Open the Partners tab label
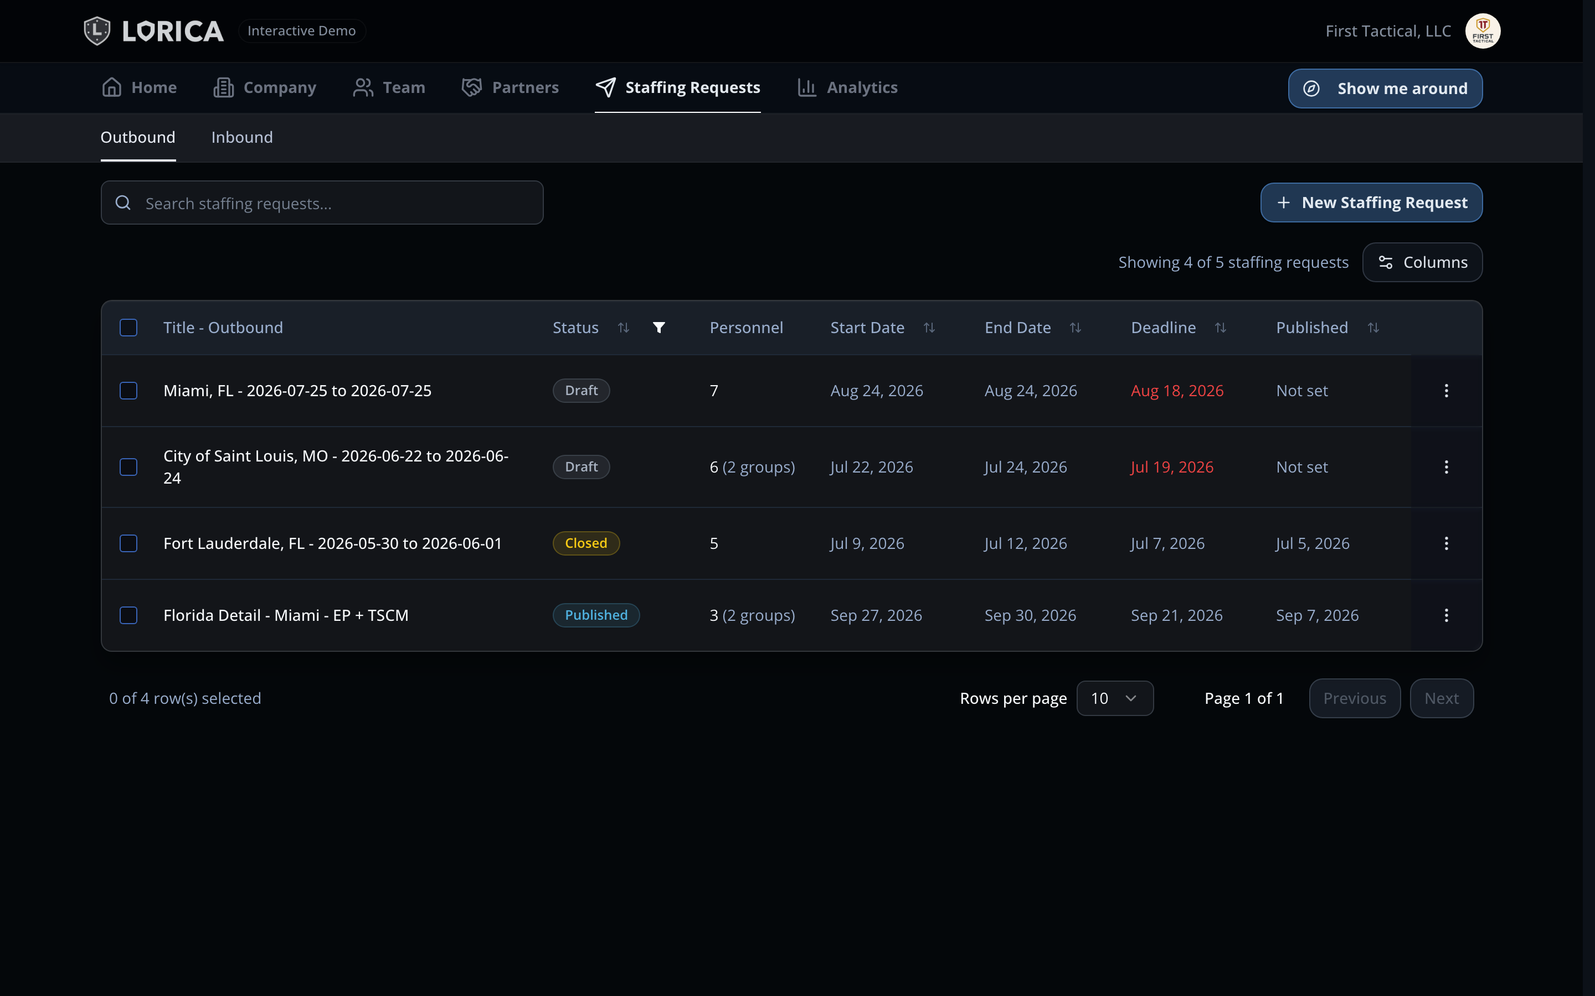 tap(525, 87)
